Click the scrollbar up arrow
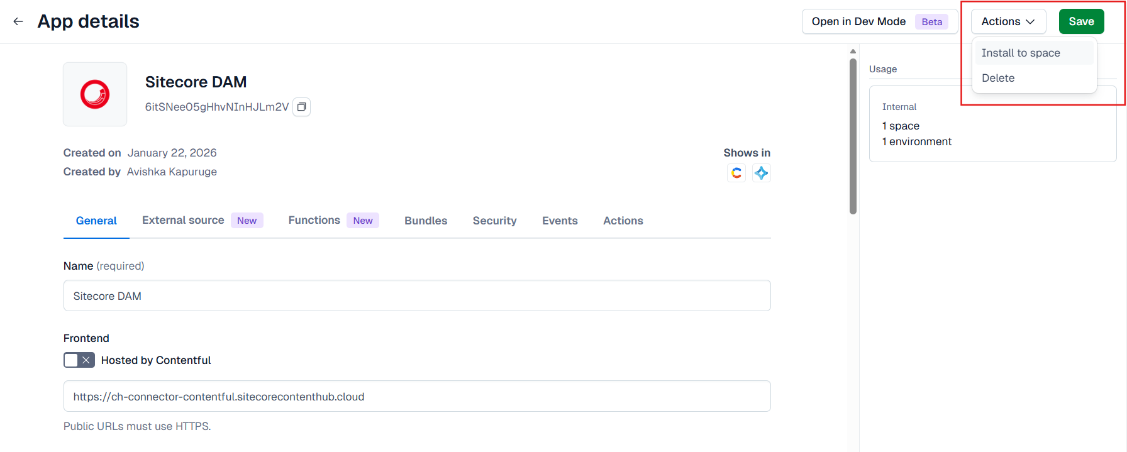The height and width of the screenshot is (452, 1127). tap(853, 52)
